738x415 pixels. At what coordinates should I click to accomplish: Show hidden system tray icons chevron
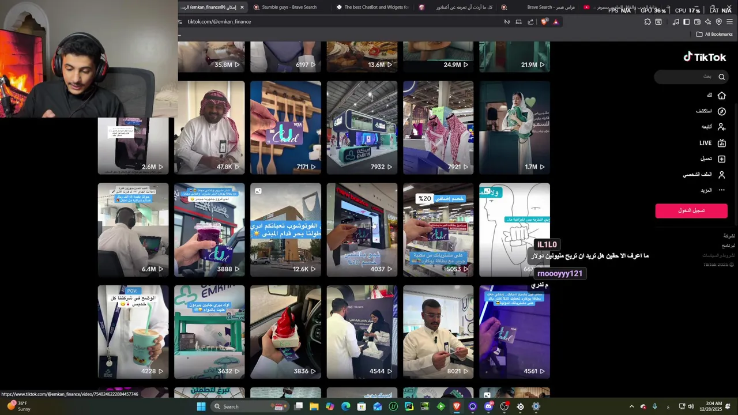click(631, 406)
